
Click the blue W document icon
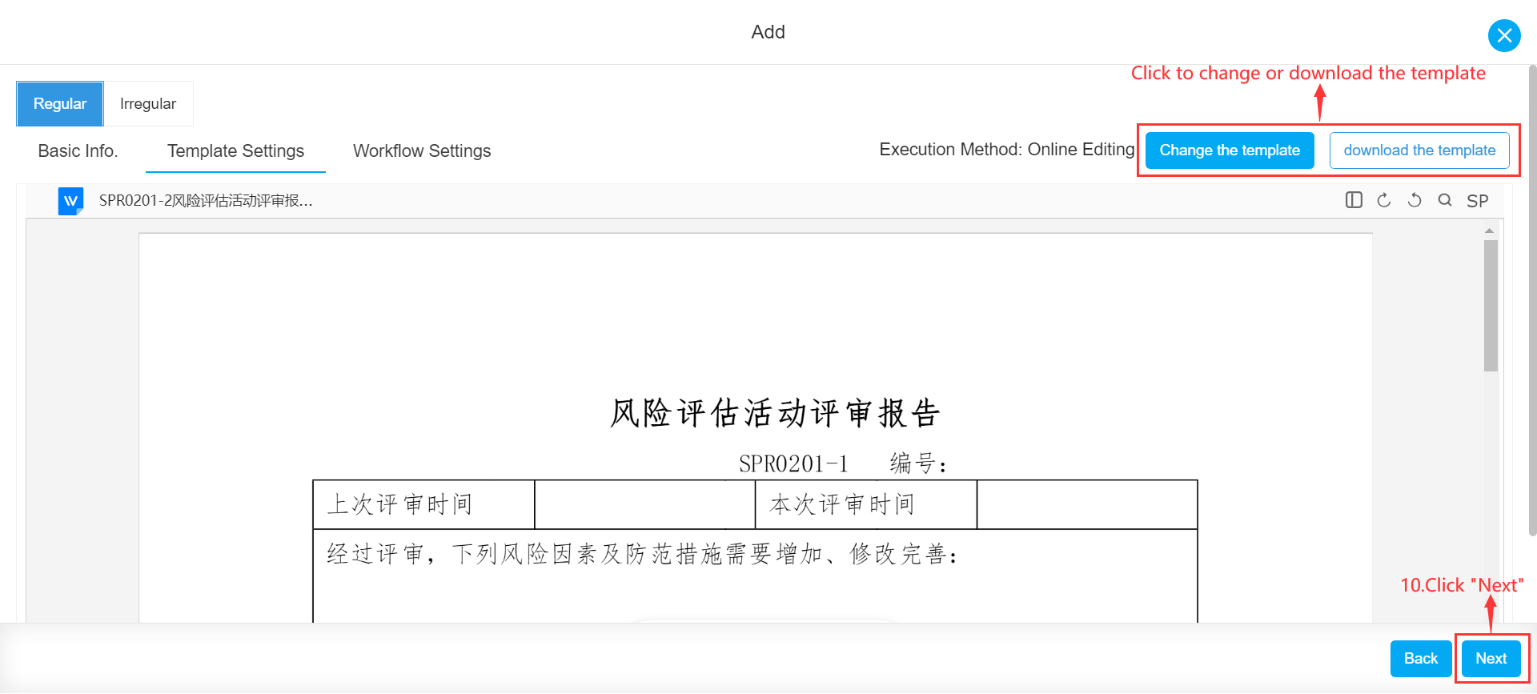click(x=70, y=201)
